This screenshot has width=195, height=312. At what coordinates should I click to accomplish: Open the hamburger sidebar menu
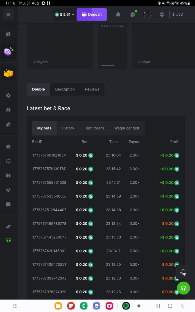pyautogui.click(x=8, y=15)
